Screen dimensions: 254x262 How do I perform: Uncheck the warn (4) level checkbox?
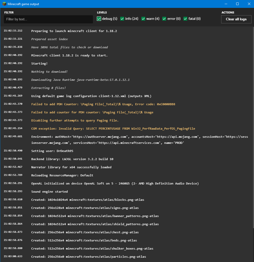coord(143,19)
